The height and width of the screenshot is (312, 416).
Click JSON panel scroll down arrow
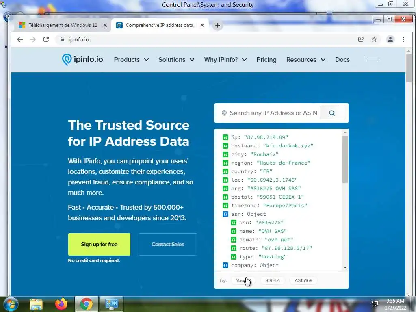tap(345, 267)
